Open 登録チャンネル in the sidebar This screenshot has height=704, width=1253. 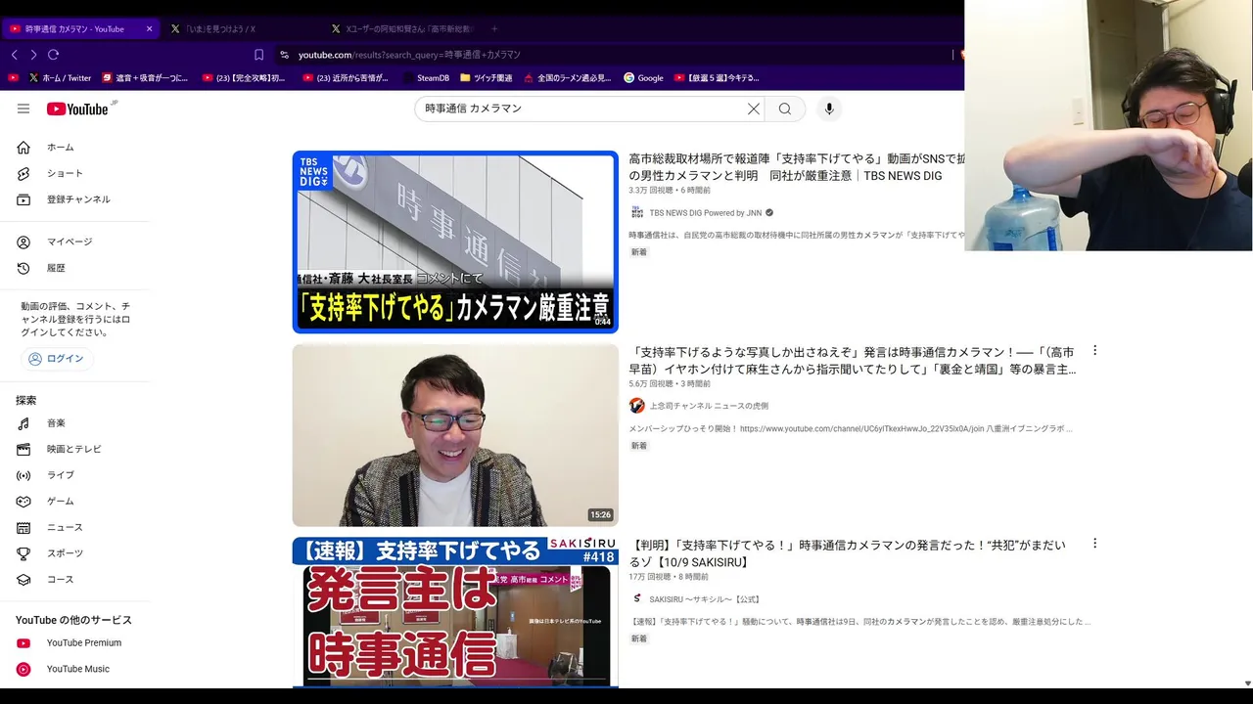tap(77, 199)
